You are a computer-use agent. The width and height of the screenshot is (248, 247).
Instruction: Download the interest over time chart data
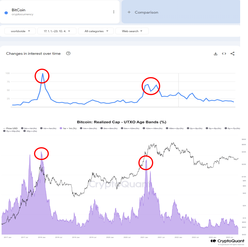(215, 54)
